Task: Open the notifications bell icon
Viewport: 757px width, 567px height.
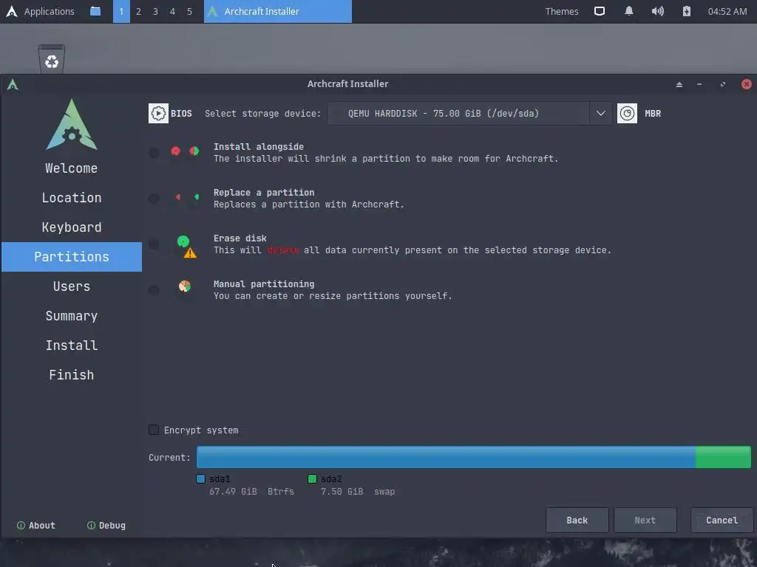Action: [x=628, y=11]
